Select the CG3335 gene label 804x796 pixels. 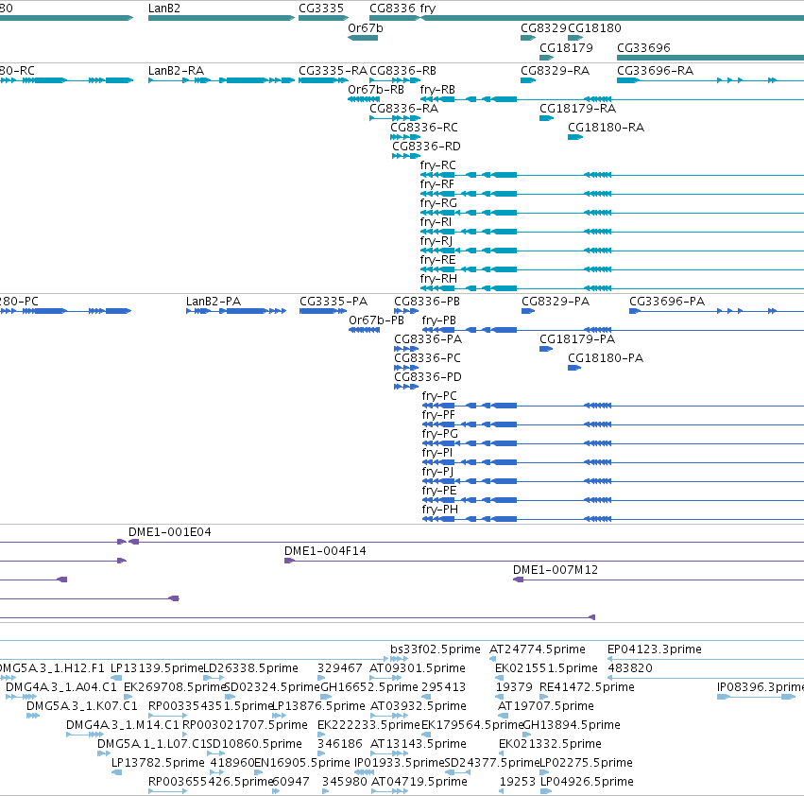(321, 9)
